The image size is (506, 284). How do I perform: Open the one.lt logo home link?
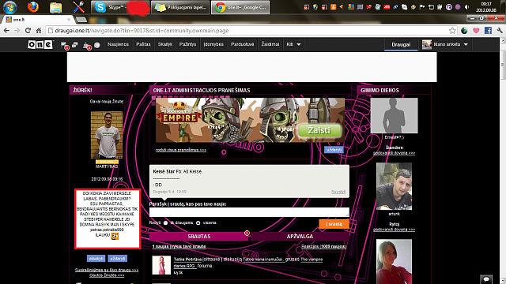pyautogui.click(x=40, y=44)
